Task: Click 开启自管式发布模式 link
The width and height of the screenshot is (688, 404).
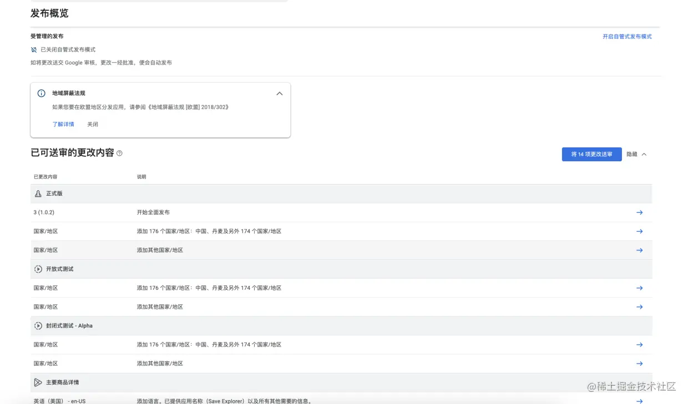Action: pos(627,37)
